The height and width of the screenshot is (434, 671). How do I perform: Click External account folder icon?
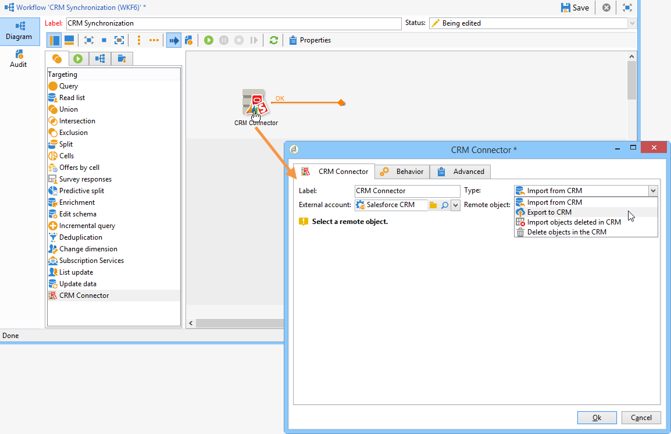(433, 205)
